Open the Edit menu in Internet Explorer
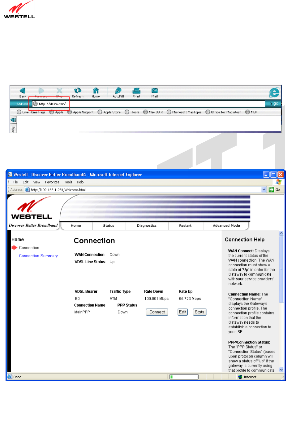Screen dimensions: 296x439 tap(25, 182)
